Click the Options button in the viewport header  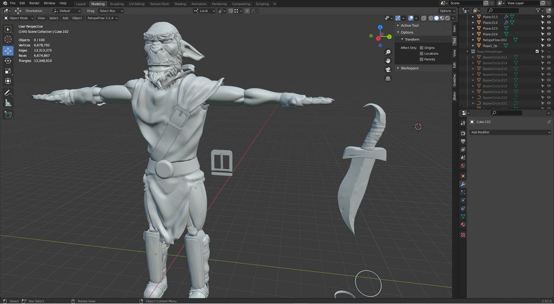[446, 11]
